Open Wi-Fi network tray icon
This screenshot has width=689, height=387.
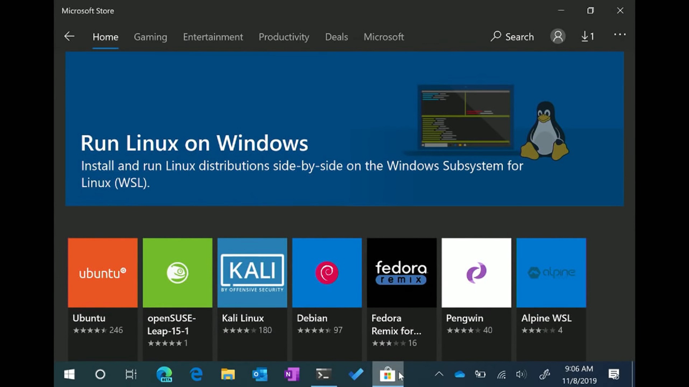click(501, 375)
